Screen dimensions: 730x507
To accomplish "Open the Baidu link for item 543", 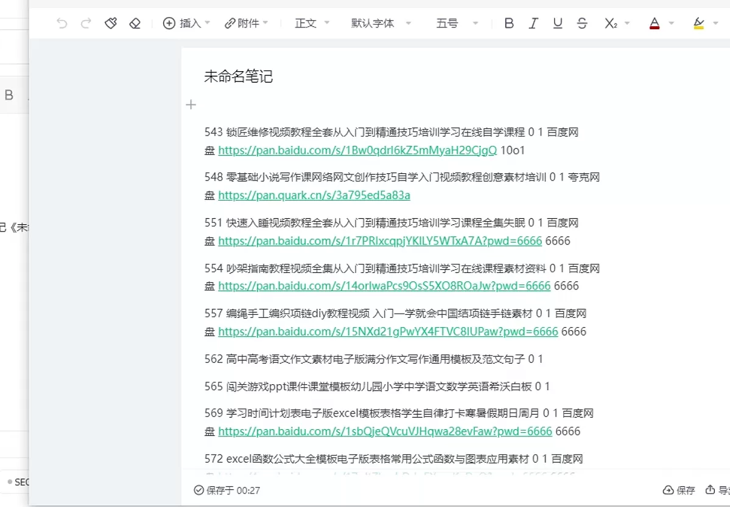I will 357,150.
